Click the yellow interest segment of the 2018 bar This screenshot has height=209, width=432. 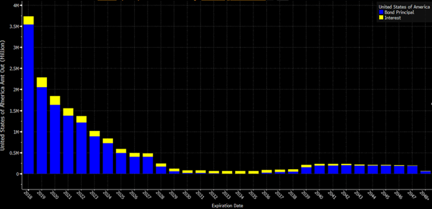point(29,21)
